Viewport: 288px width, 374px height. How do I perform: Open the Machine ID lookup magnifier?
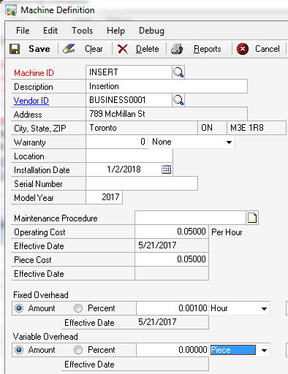click(x=178, y=72)
